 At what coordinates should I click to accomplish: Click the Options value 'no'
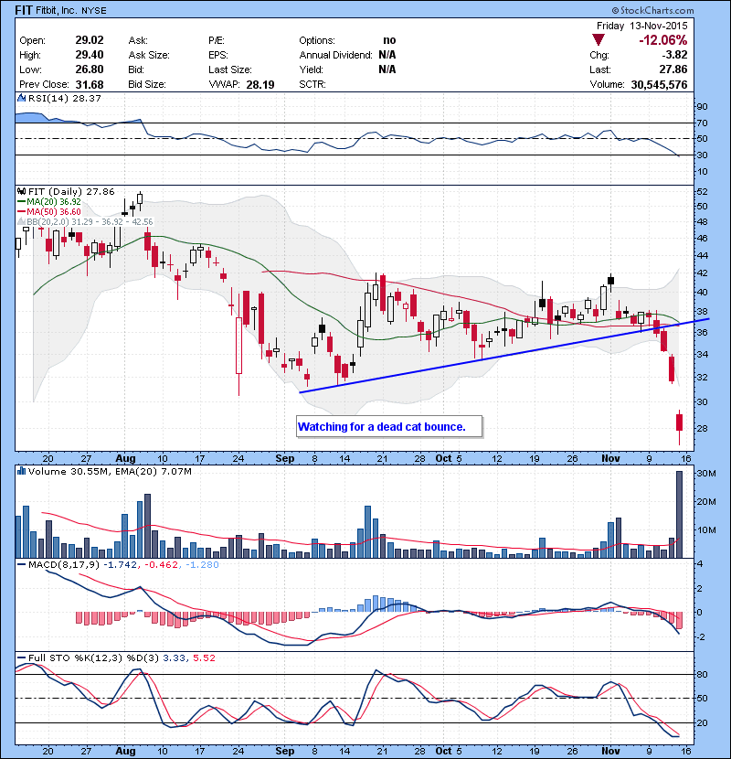[x=389, y=40]
